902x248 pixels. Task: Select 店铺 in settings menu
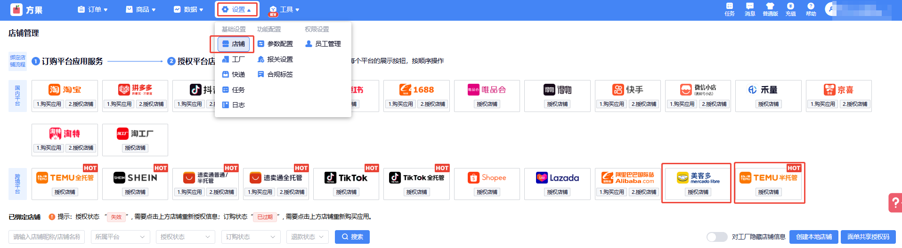click(x=234, y=44)
